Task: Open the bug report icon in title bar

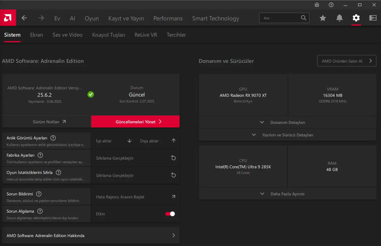Action: 317,5
